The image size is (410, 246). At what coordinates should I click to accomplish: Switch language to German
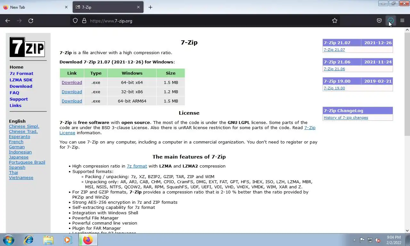pos(17,147)
